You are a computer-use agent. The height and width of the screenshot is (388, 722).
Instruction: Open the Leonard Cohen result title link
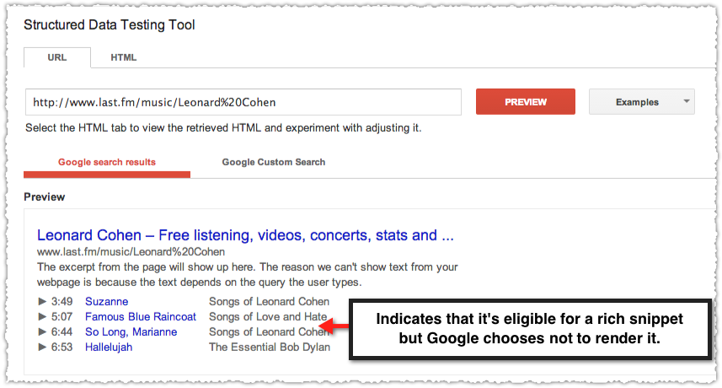tap(245, 235)
